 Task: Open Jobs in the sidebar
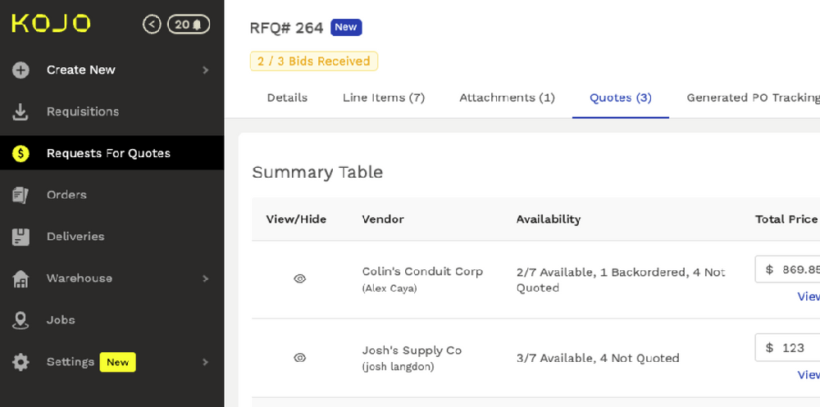61,320
